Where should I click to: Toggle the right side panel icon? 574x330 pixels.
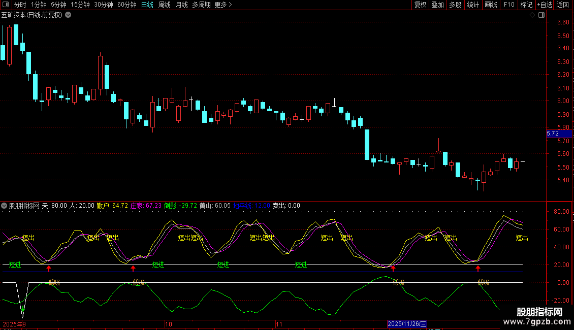tap(541, 15)
